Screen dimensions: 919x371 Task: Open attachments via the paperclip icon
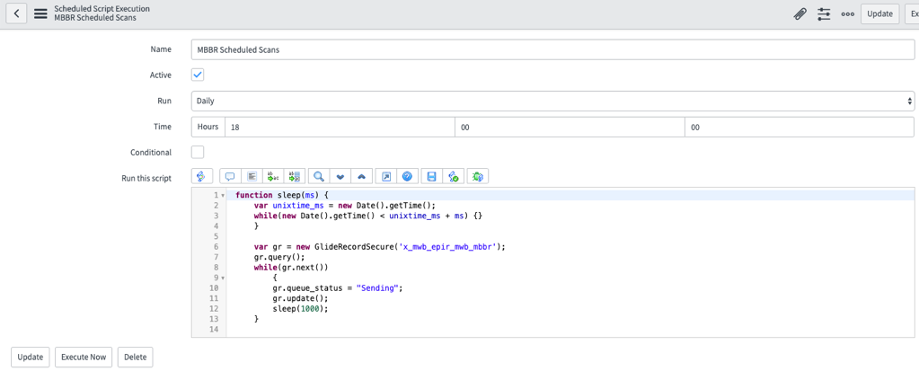tap(800, 14)
